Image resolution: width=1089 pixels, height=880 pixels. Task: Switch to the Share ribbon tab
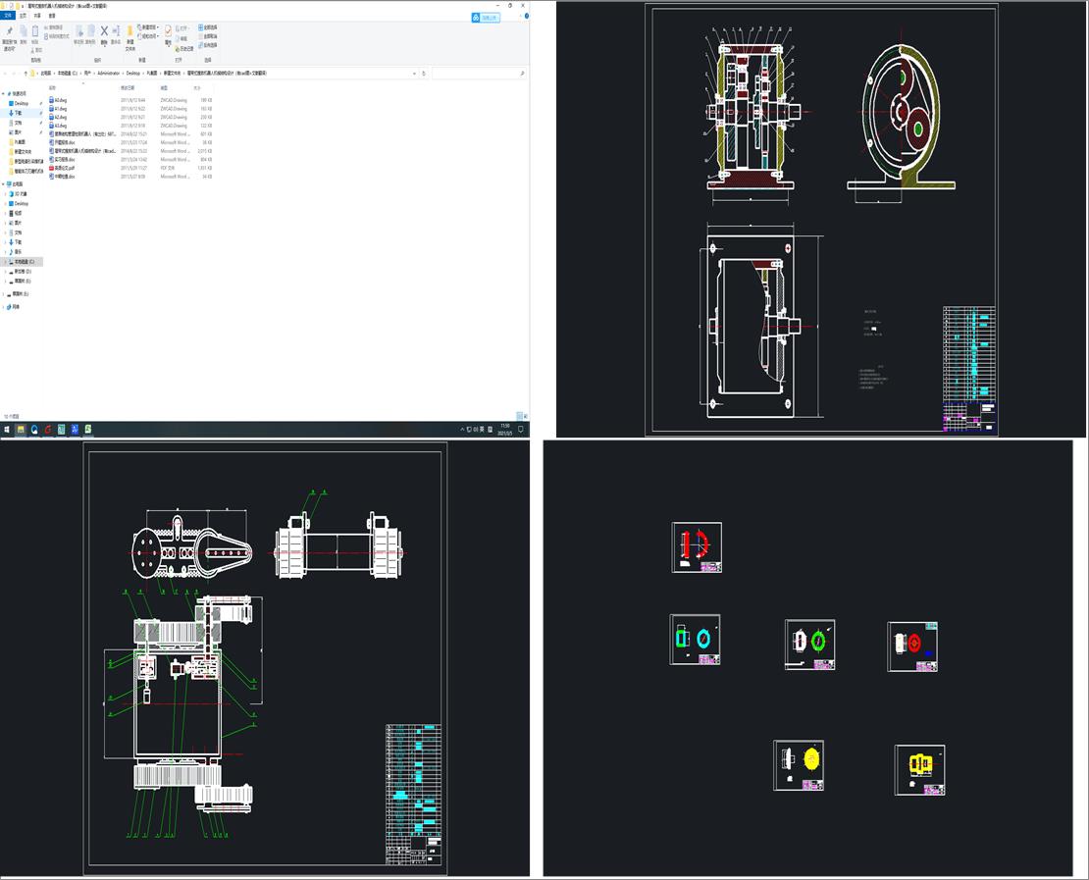click(x=37, y=16)
